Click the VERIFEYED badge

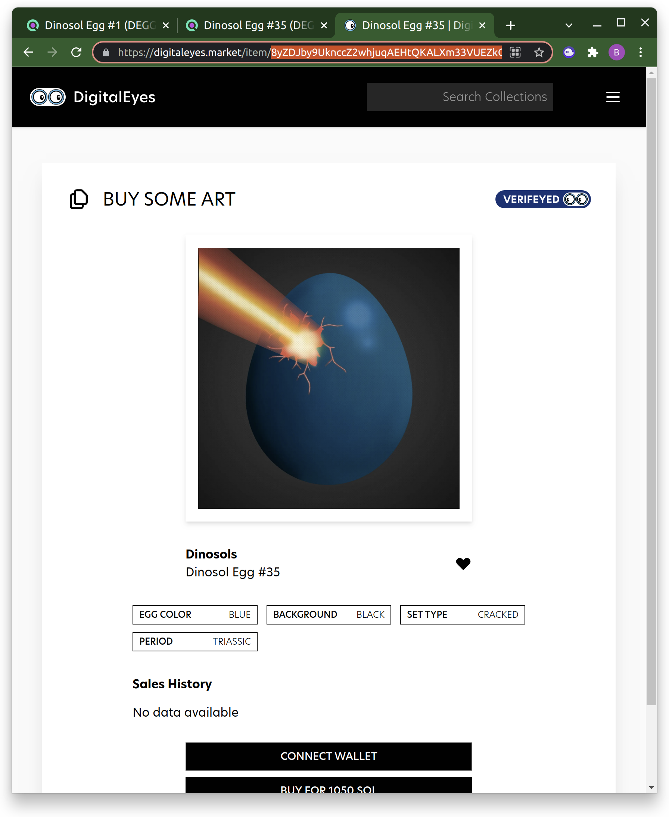pyautogui.click(x=542, y=199)
